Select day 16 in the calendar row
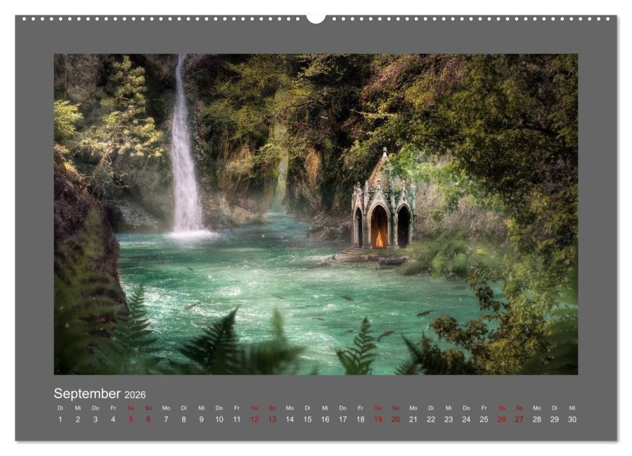 coord(325,419)
